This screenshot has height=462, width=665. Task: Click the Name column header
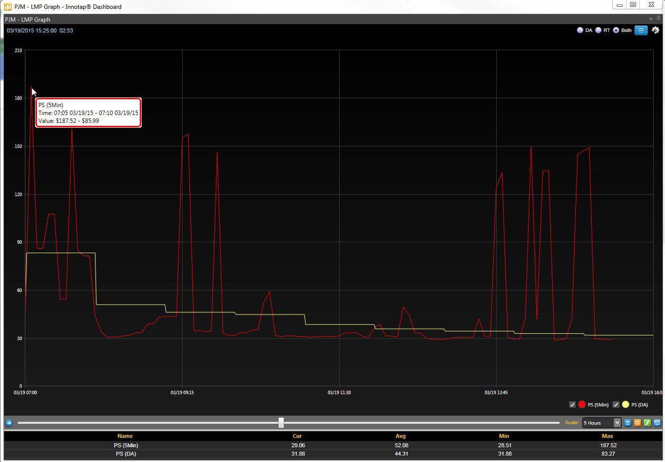125,436
